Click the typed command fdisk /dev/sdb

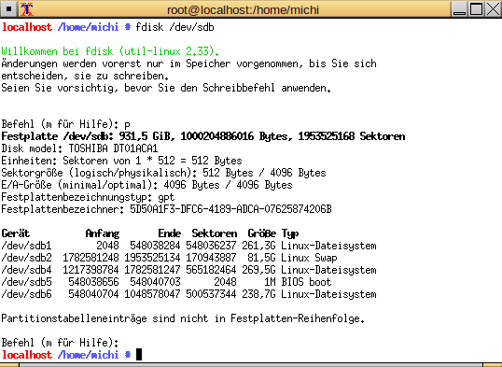pyautogui.click(x=174, y=27)
